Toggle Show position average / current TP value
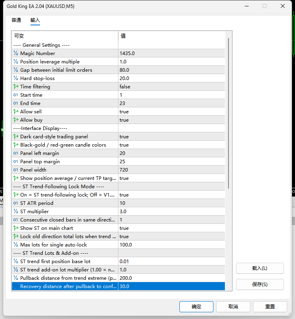The width and height of the screenshot is (295, 319). (x=171, y=178)
